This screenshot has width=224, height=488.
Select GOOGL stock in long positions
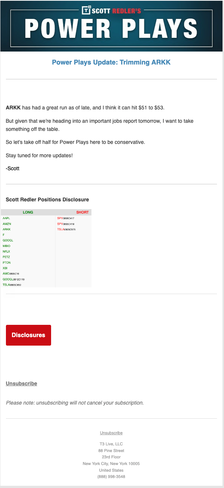click(8, 240)
